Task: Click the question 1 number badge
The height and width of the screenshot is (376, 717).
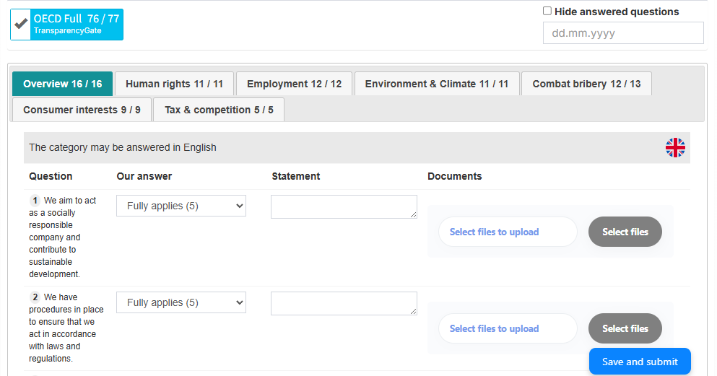Action: (35, 200)
